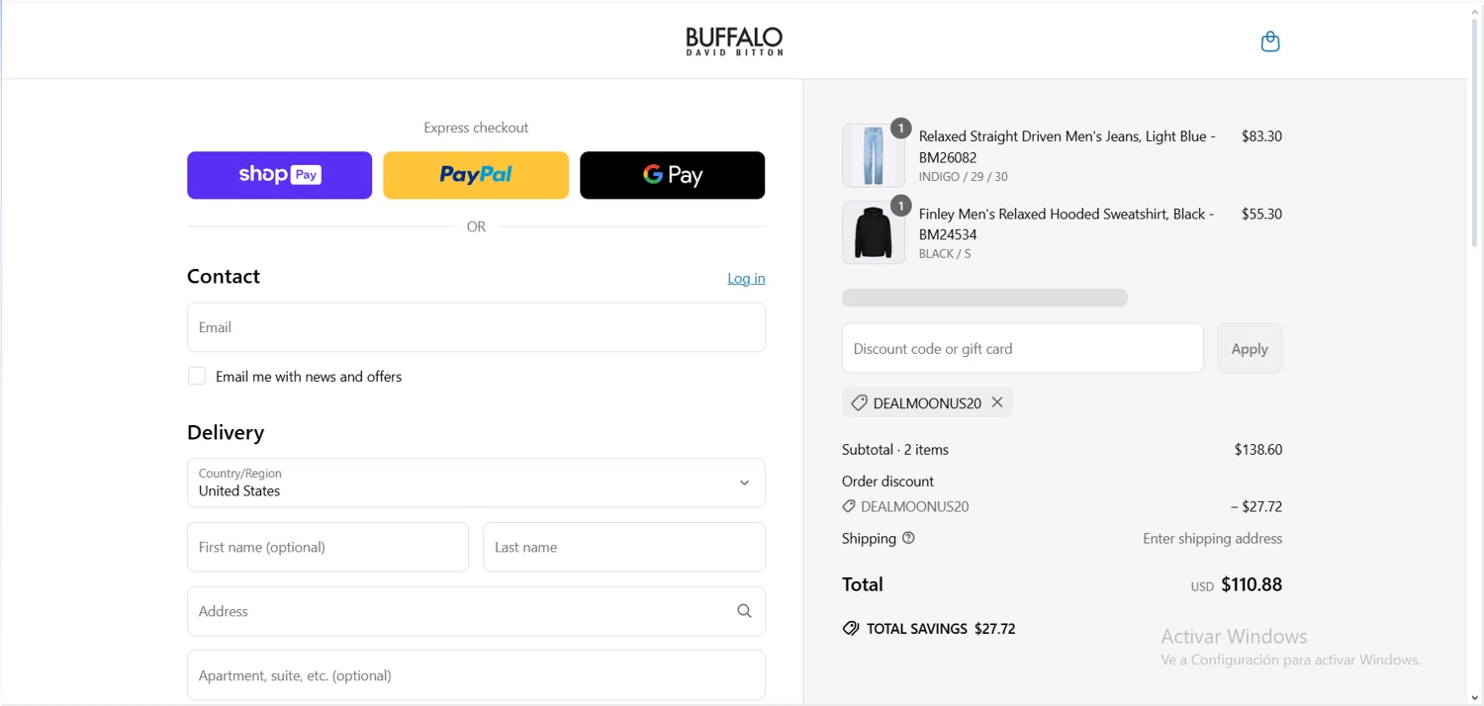Choose PayPal express checkout
This screenshot has width=1484, height=706.
point(476,175)
